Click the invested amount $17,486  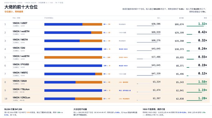tap(156, 57)
